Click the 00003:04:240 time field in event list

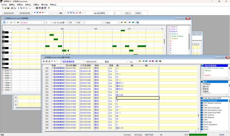(94, 62)
